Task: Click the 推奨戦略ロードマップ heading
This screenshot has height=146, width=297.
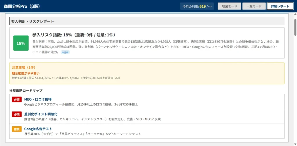Action: (x=26, y=90)
